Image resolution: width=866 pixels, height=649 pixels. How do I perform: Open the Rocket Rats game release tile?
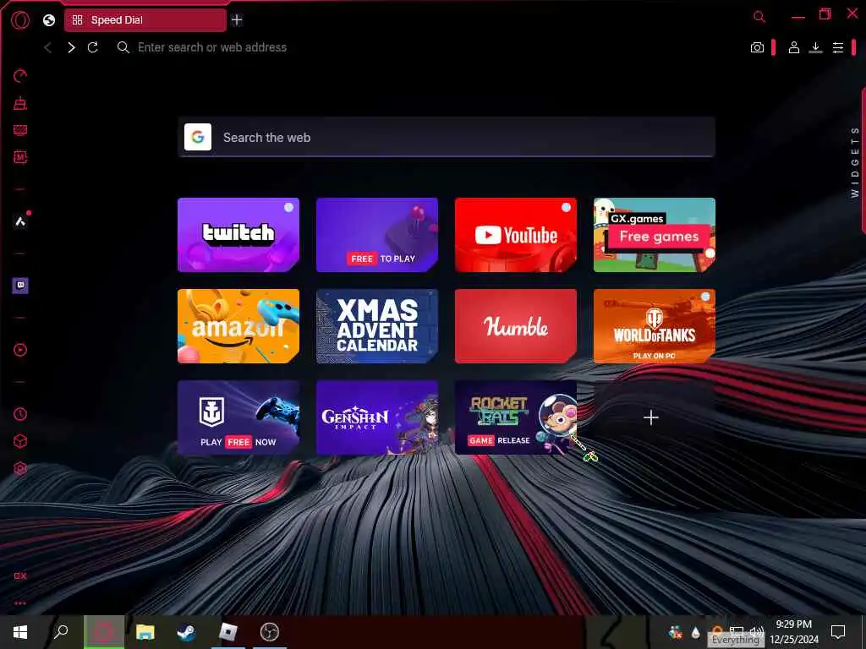515,417
